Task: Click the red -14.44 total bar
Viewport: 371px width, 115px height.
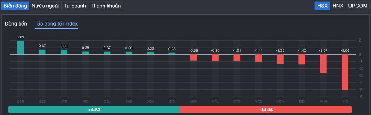Action: coord(266,109)
